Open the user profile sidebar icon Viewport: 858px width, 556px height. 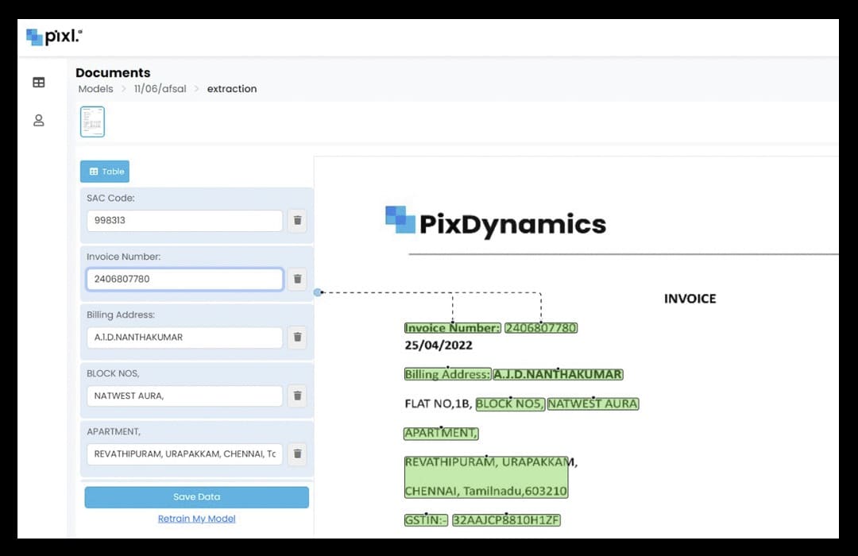pos(39,121)
